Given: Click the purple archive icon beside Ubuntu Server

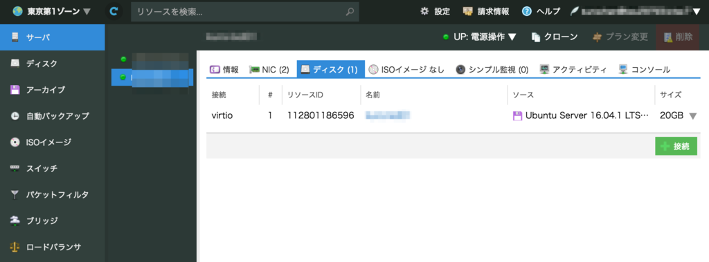Looking at the screenshot, I should coord(517,115).
